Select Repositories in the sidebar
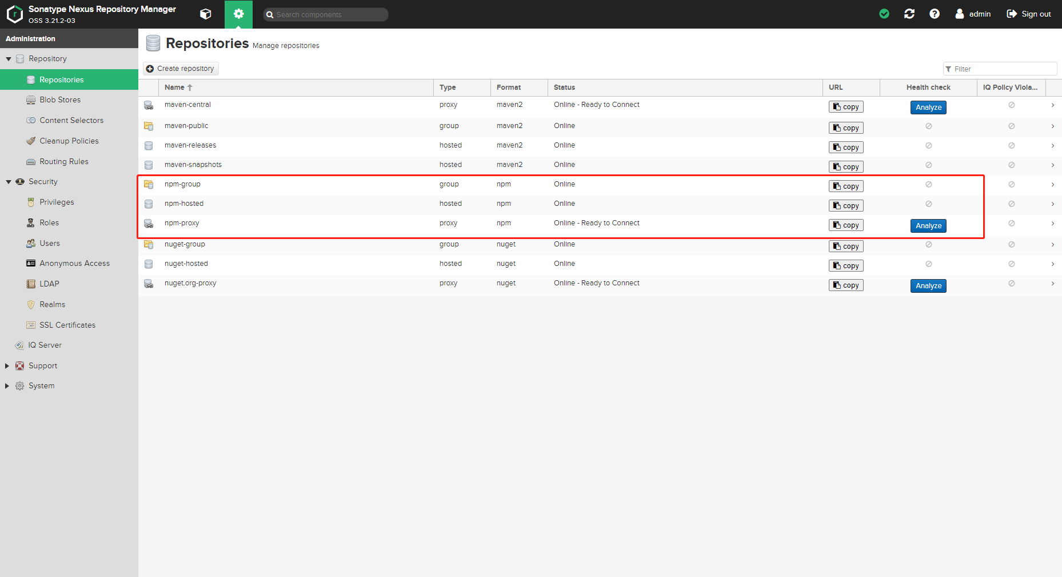Screen dimensions: 1062x577 [69, 79]
